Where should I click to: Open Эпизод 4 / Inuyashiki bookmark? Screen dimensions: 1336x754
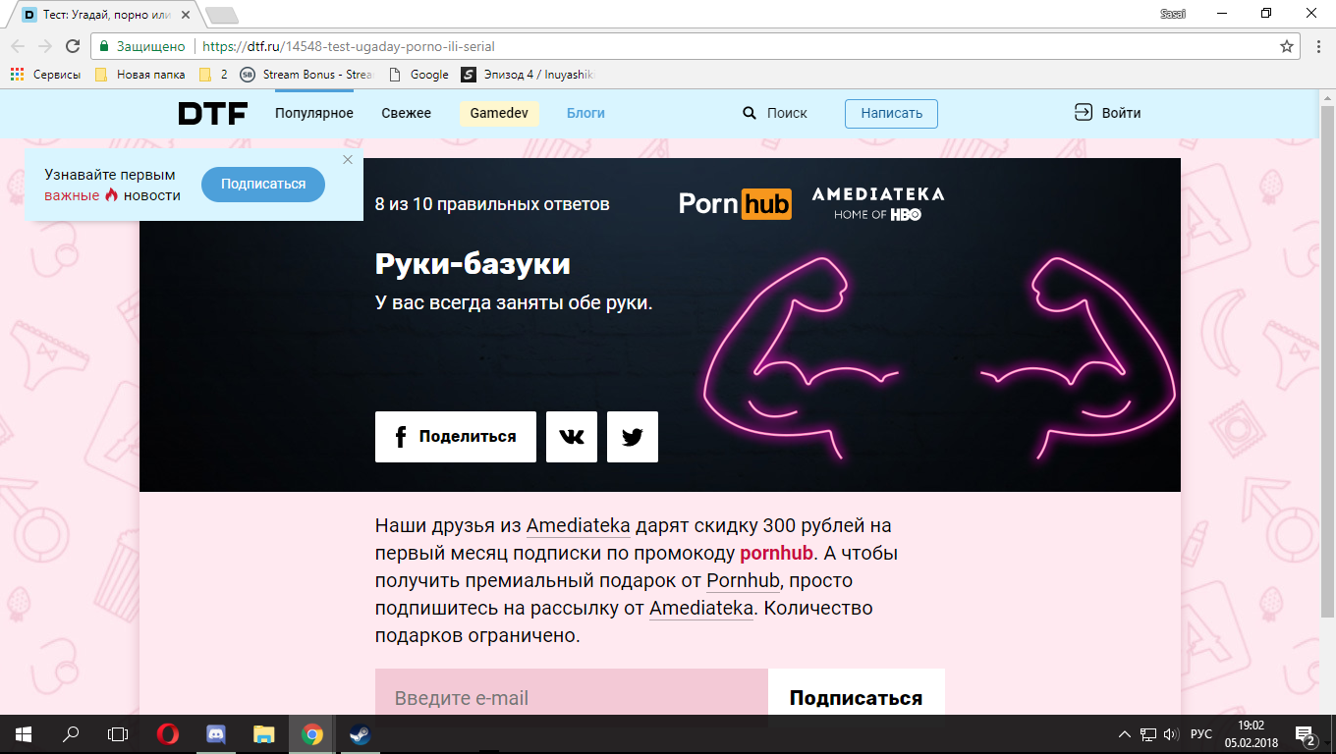click(x=528, y=75)
